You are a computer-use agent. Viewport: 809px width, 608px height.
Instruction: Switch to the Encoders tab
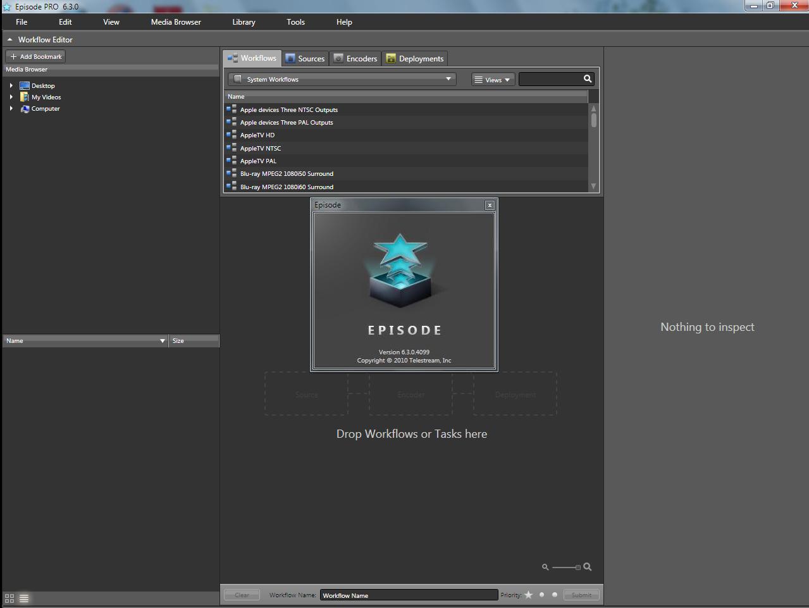pyautogui.click(x=355, y=58)
